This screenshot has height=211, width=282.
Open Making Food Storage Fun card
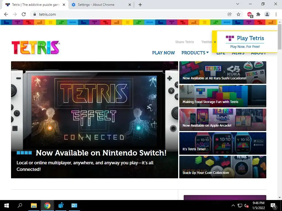coord(223,96)
